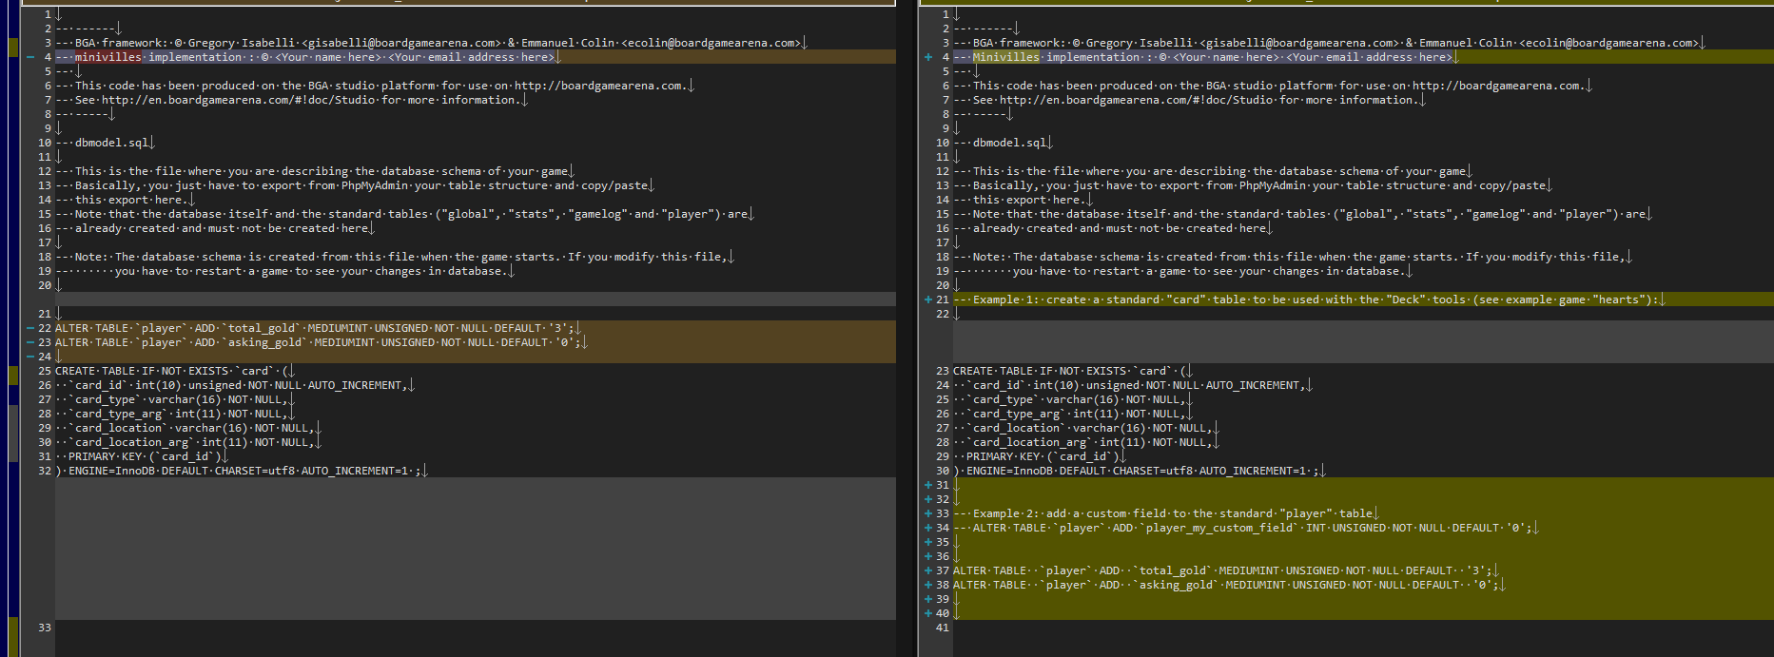Click the plus marker beside right line 4
This screenshot has height=657, width=1774.
pos(928,57)
